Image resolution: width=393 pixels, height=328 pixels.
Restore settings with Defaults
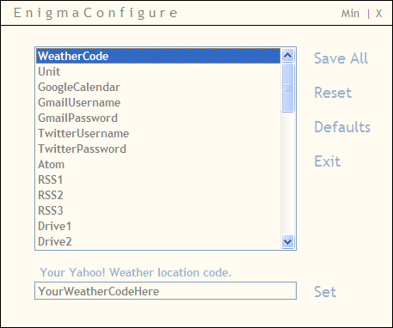coord(342,127)
